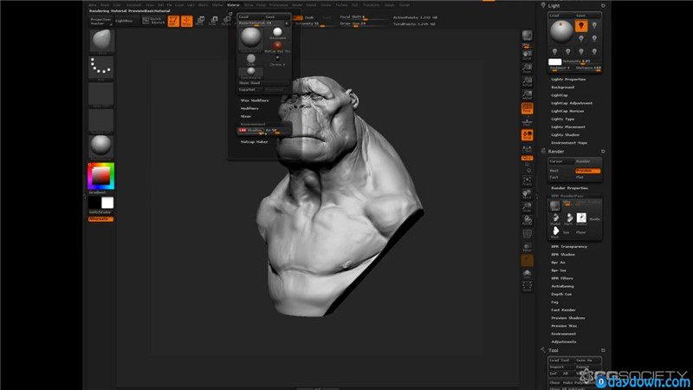
Task: Expand Preview Shadows section
Action: [568, 318]
